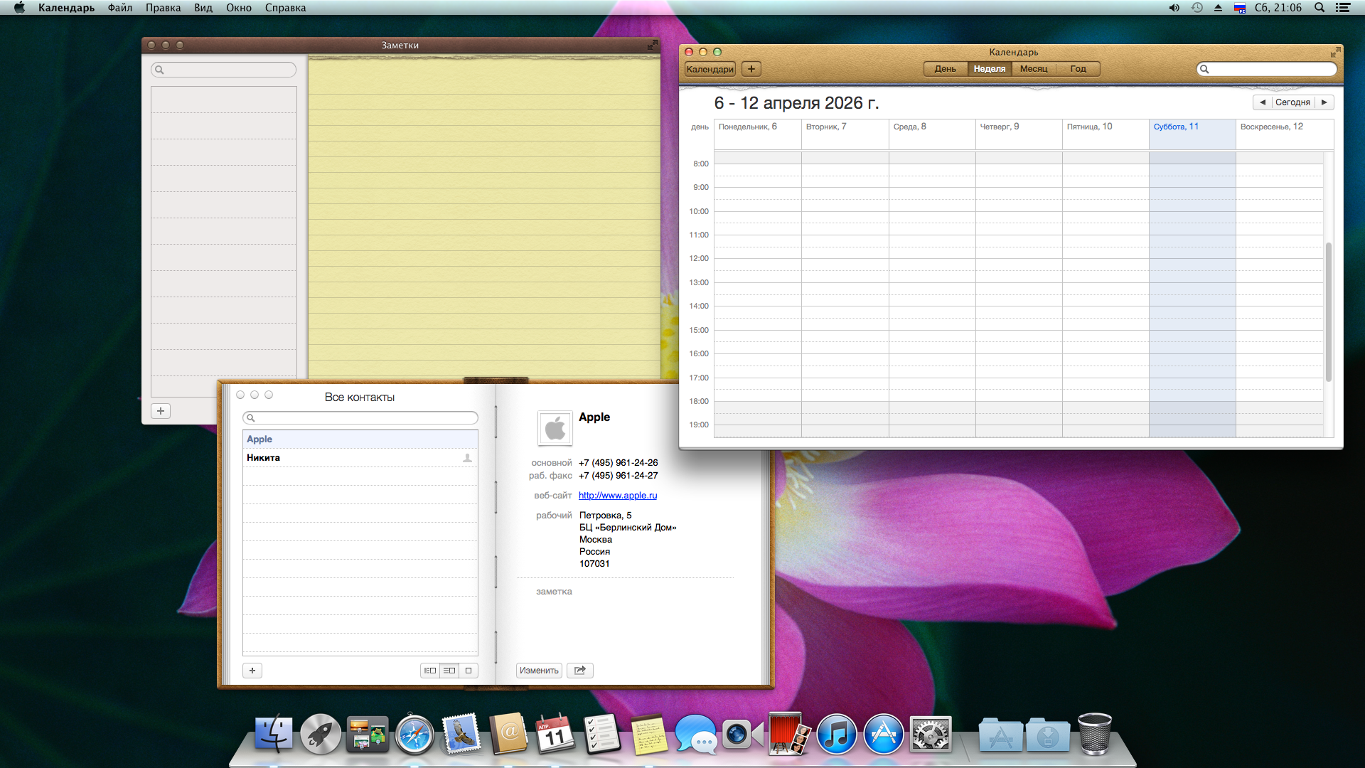
Task: Click the plus button to add a calendar event
Action: click(x=751, y=69)
